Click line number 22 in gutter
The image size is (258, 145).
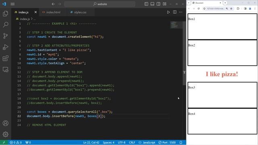(19, 116)
